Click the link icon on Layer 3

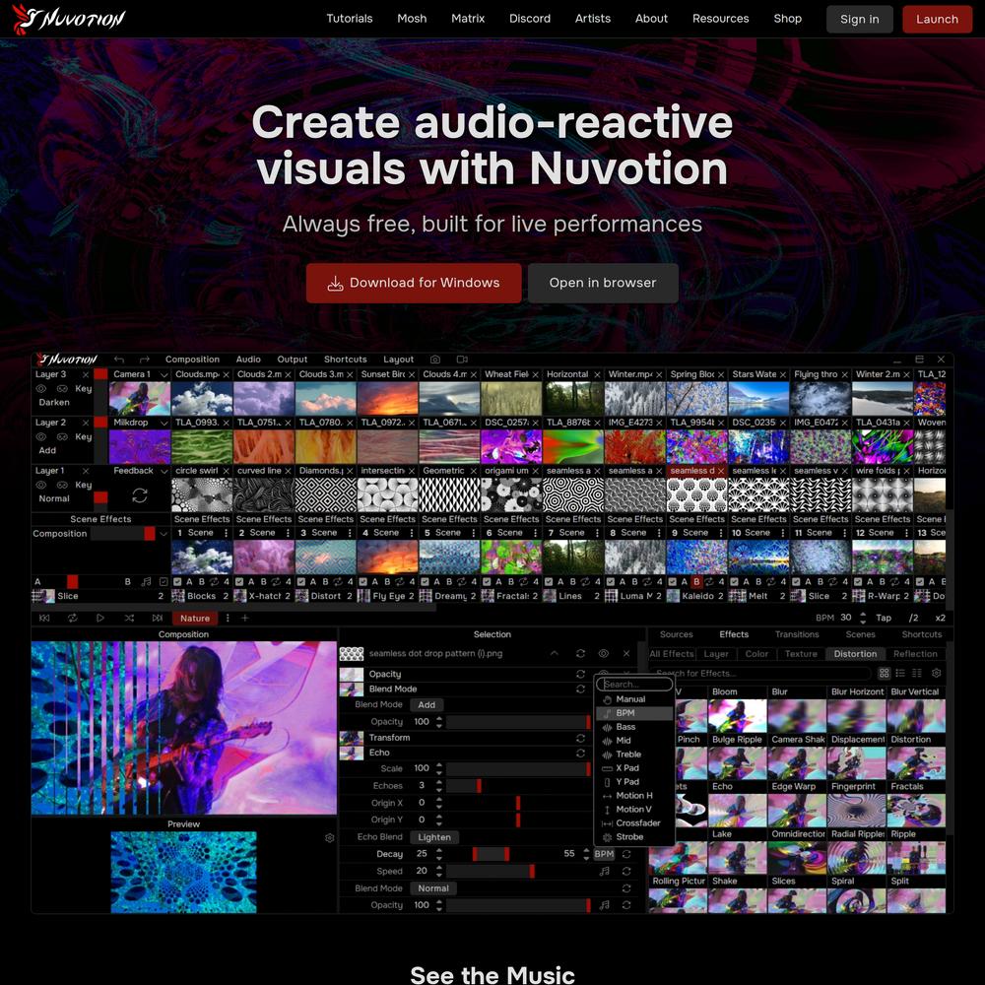coord(62,389)
